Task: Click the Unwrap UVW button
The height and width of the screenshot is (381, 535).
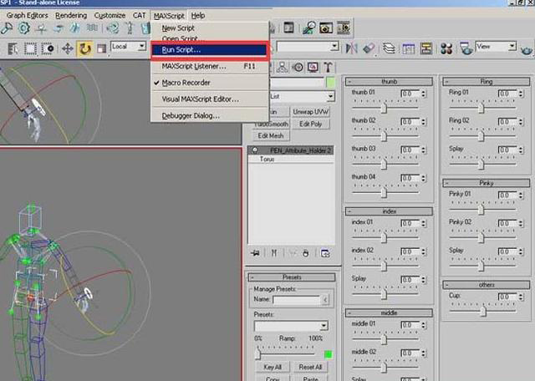Action: (x=310, y=111)
